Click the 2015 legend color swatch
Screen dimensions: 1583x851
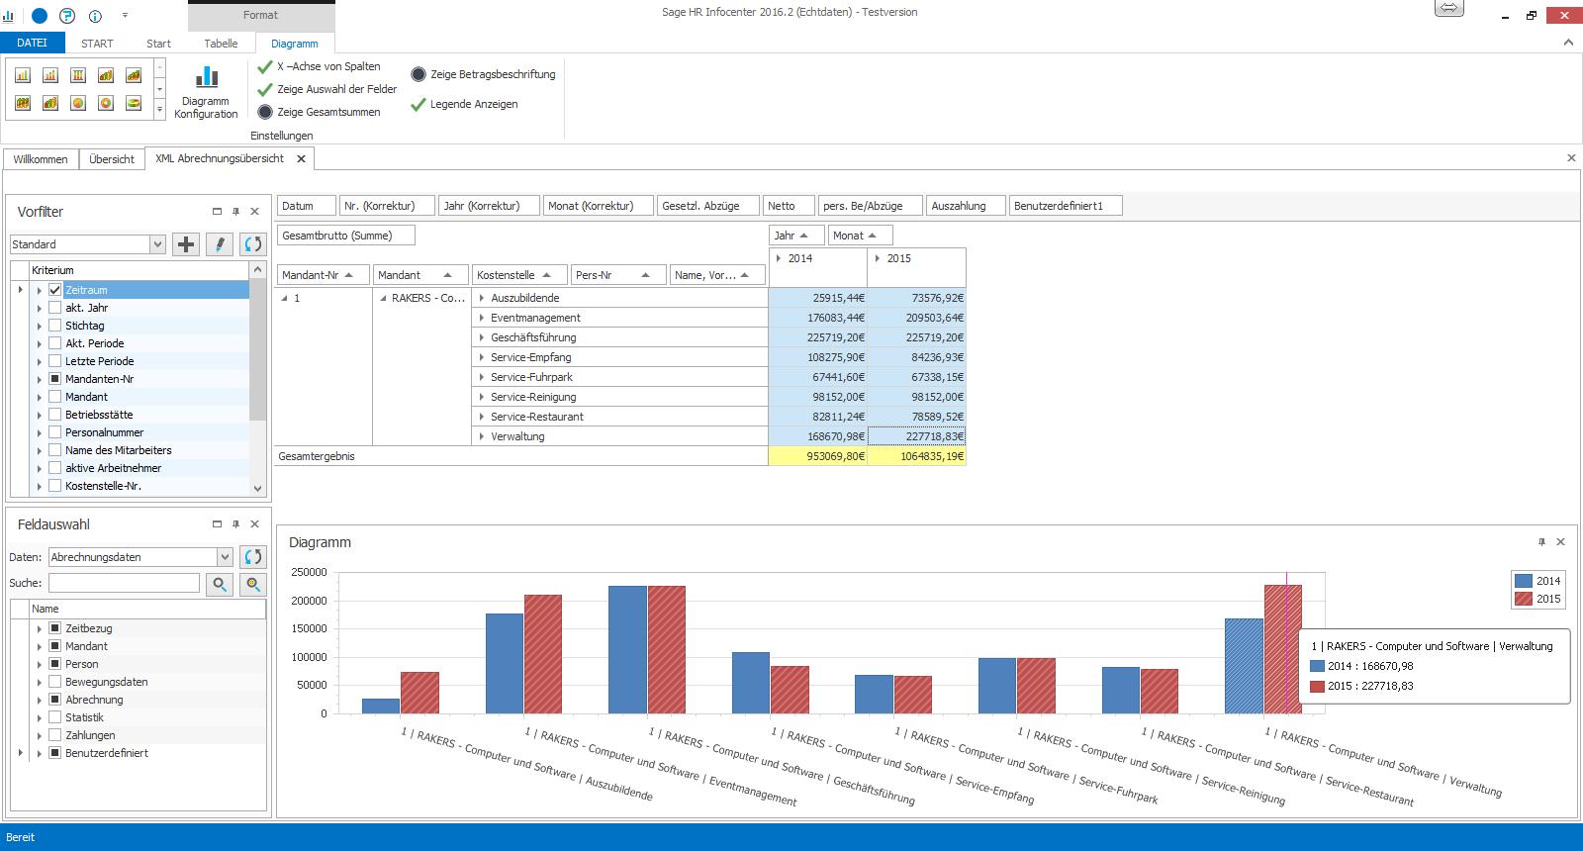[x=1524, y=599]
